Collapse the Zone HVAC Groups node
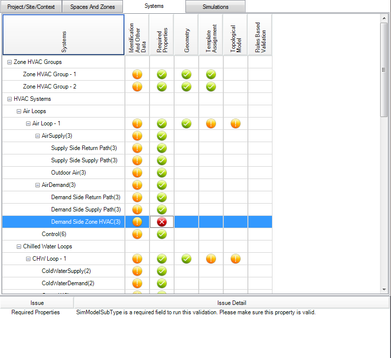 10,62
